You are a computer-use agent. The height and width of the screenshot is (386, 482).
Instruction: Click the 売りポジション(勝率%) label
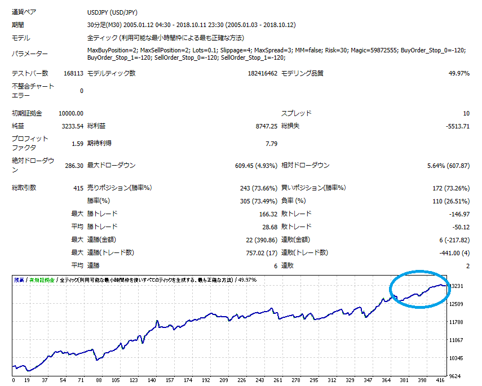point(120,188)
